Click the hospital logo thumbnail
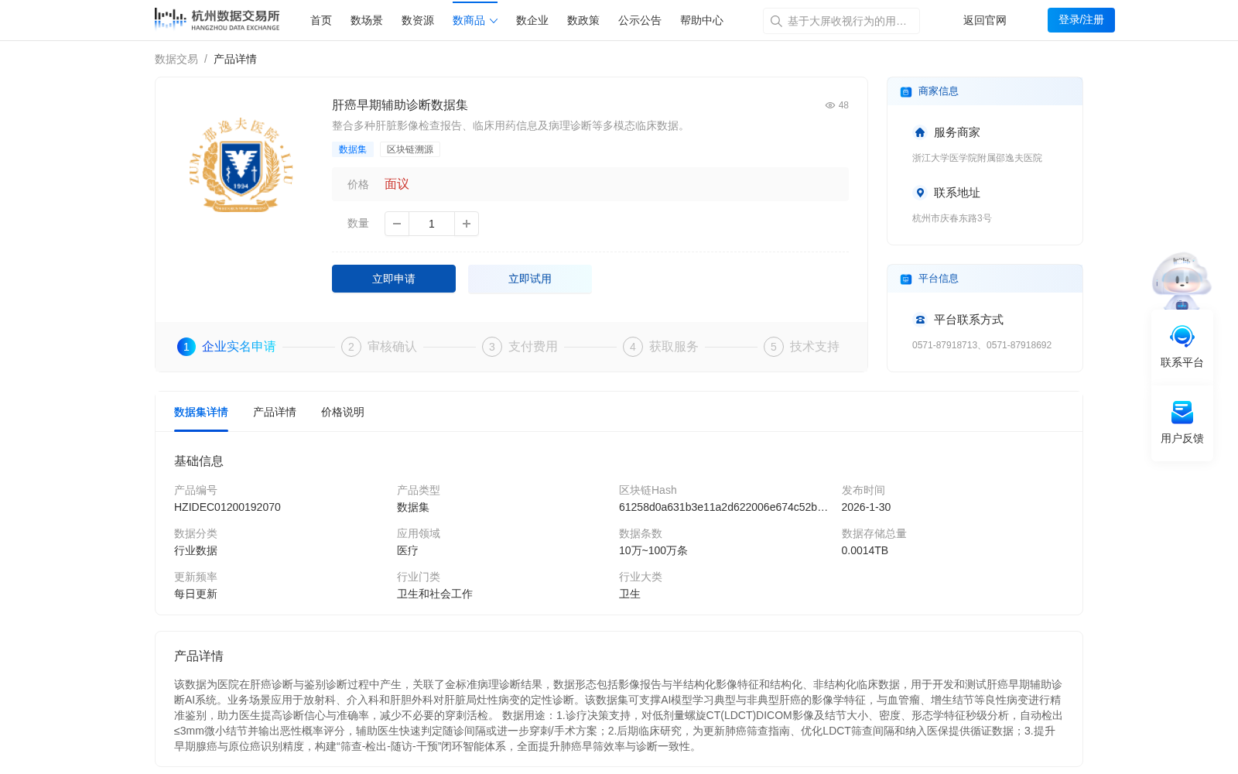The image size is (1238, 774). [241, 164]
